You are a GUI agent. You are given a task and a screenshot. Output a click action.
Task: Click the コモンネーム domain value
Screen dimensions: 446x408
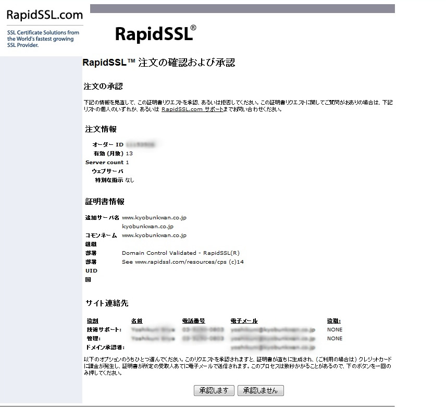pyautogui.click(x=154, y=235)
